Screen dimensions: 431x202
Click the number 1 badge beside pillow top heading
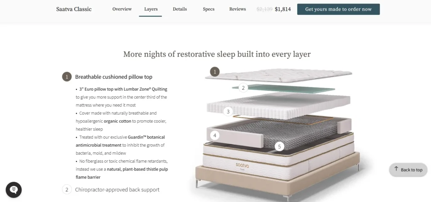[67, 77]
